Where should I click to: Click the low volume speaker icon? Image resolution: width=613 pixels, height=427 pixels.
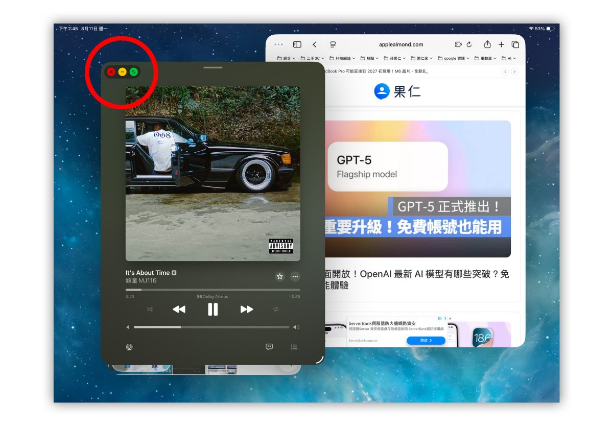[128, 327]
